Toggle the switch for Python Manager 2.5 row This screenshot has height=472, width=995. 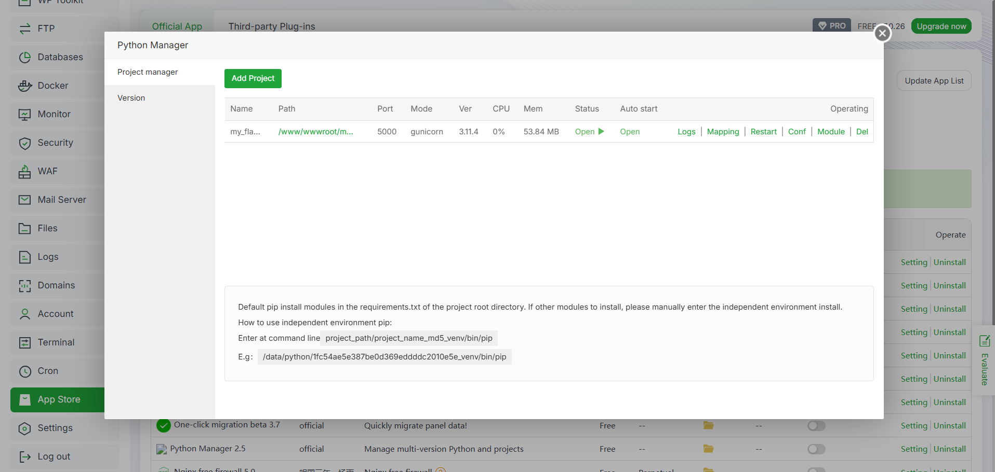816,449
